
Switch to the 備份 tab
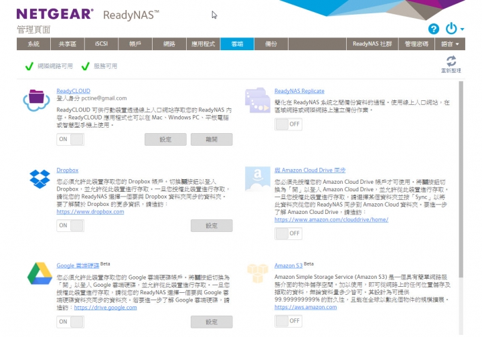[271, 44]
